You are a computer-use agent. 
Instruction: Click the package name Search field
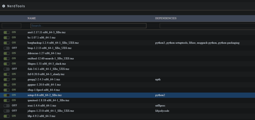tap(88, 26)
